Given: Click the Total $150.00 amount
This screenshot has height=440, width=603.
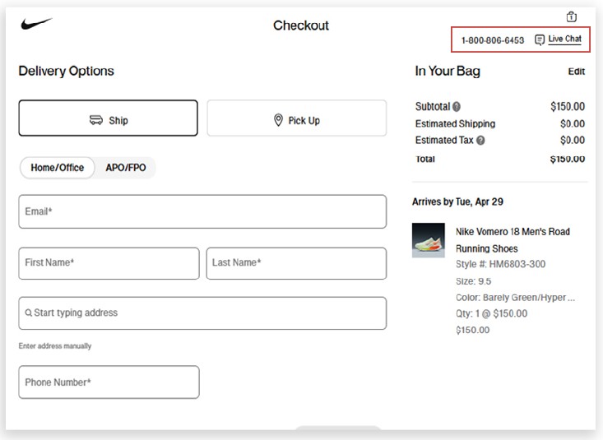Looking at the screenshot, I should tap(568, 159).
